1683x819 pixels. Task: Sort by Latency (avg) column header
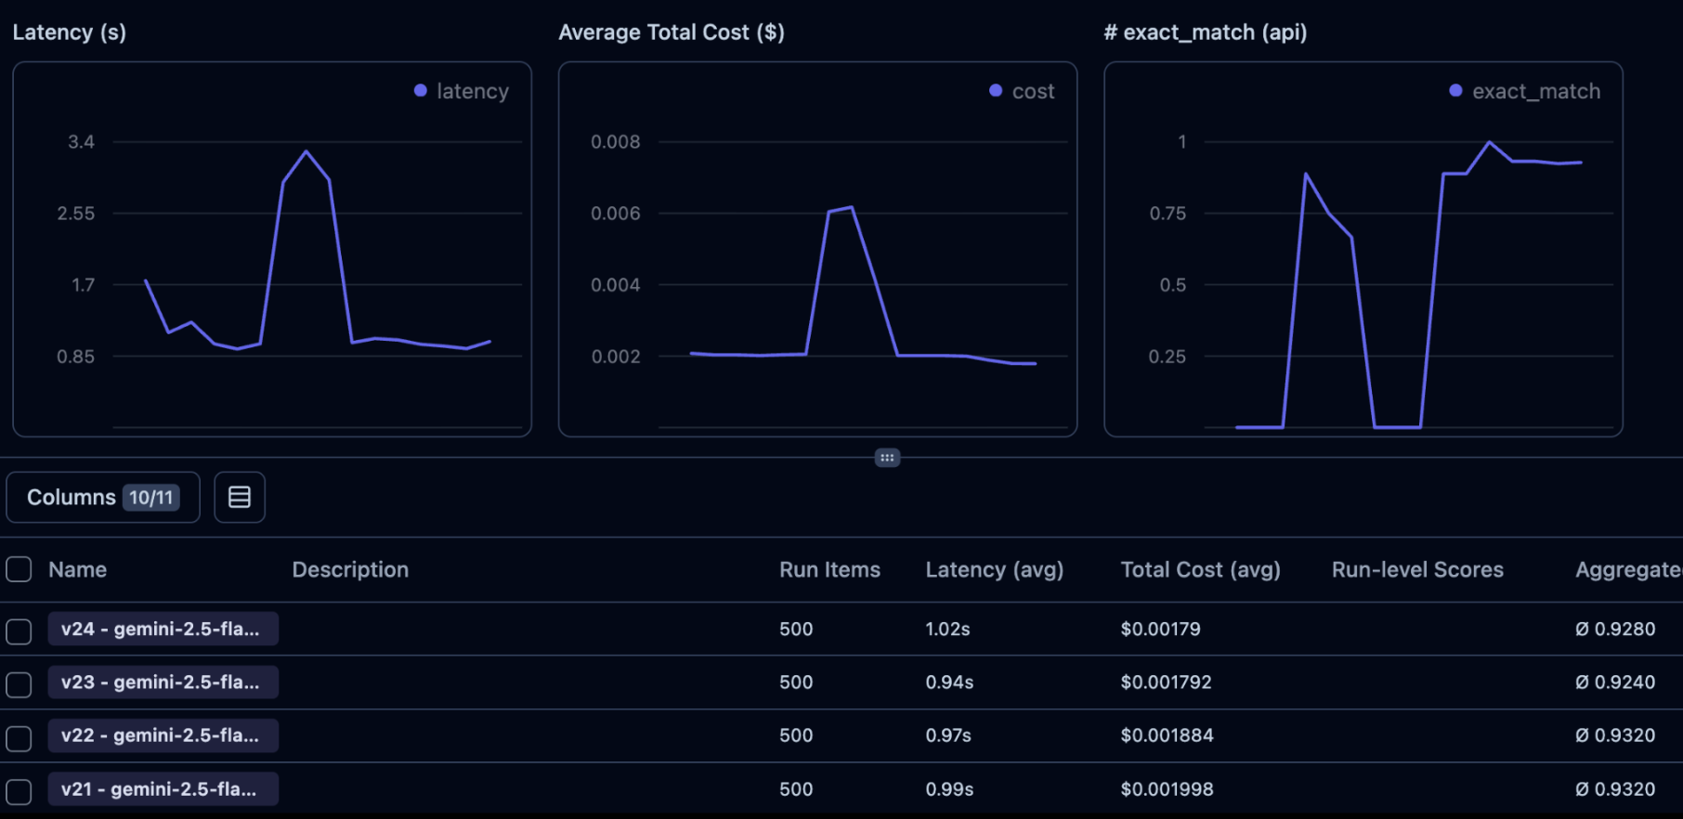click(x=994, y=569)
